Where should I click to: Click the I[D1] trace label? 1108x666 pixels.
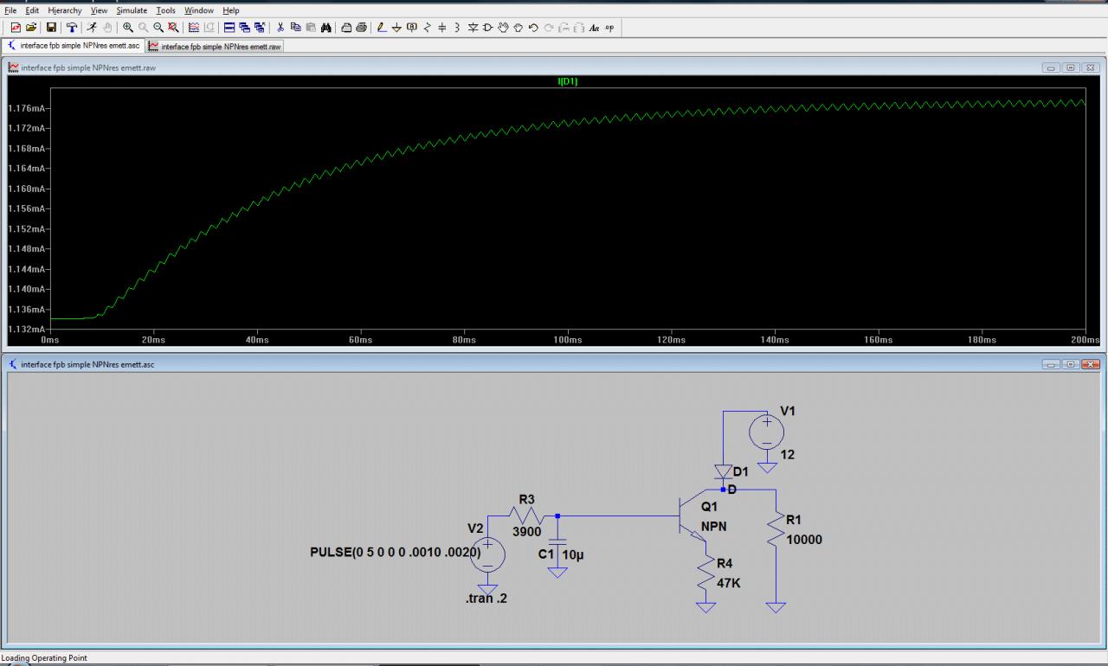[x=568, y=81]
